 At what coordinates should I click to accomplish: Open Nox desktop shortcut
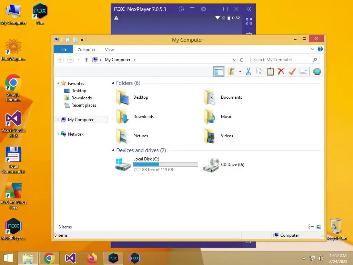[40, 13]
